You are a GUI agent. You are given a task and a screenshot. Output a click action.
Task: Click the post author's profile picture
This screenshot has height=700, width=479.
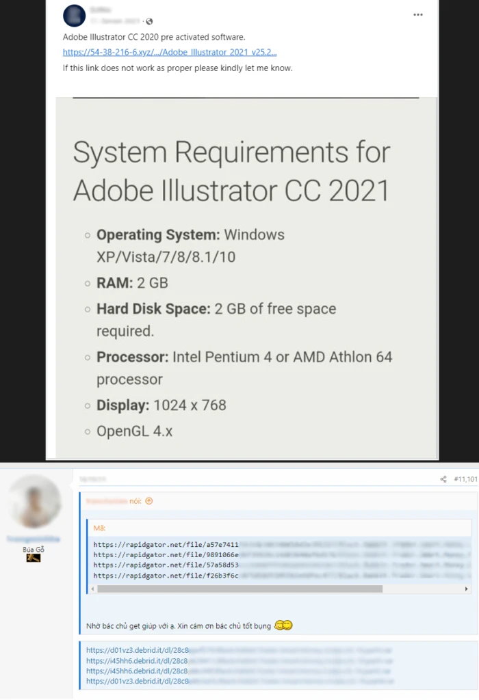point(74,16)
